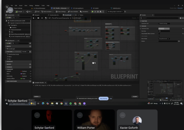This screenshot has width=184, height=130.
Task: Click the Comment Color swatch
Action: coord(164,29)
